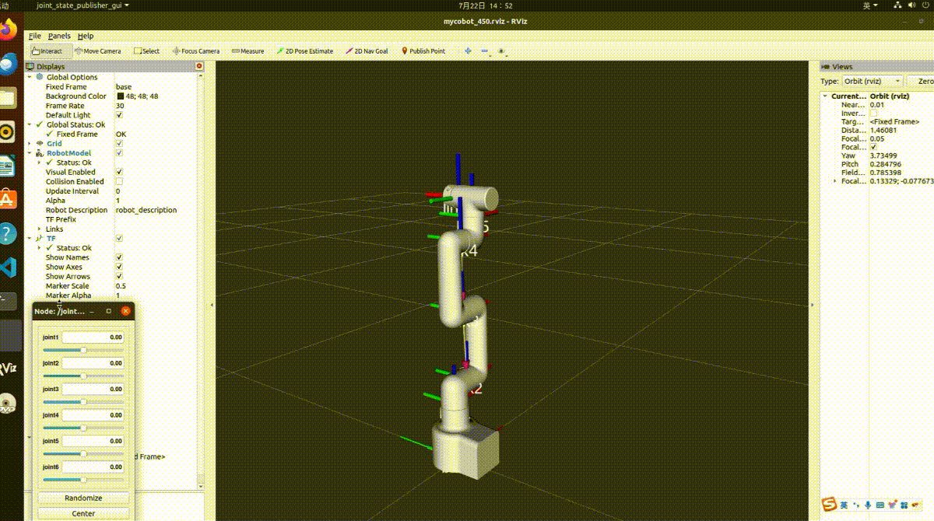Choose the Select tool in toolbar
This screenshot has width=934, height=521.
[x=147, y=51]
